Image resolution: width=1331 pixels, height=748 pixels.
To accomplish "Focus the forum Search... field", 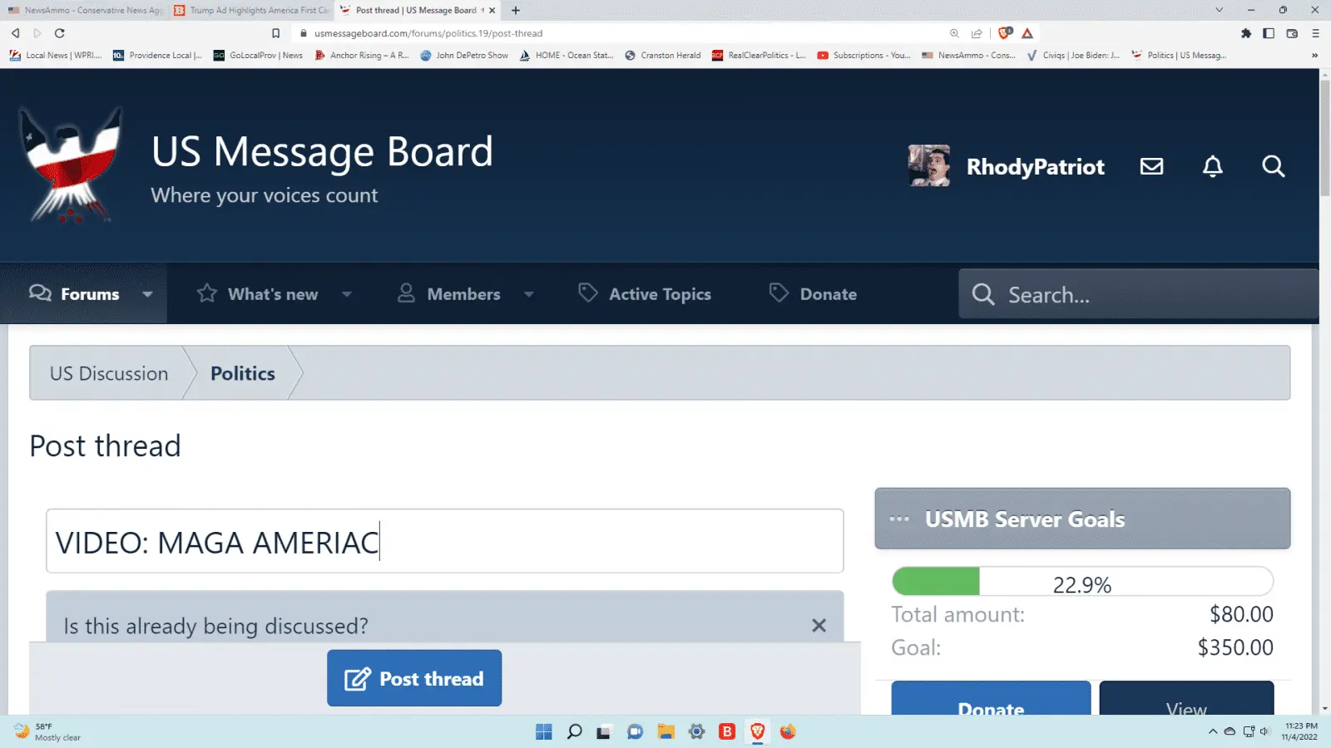I will click(x=1139, y=294).
